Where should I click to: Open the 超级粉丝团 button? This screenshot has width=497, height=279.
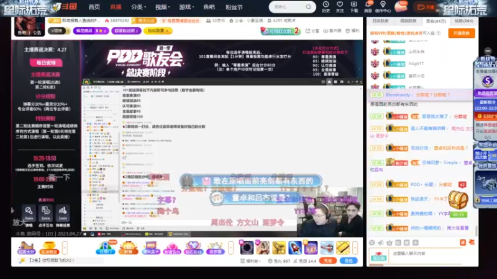pyautogui.click(x=126, y=30)
